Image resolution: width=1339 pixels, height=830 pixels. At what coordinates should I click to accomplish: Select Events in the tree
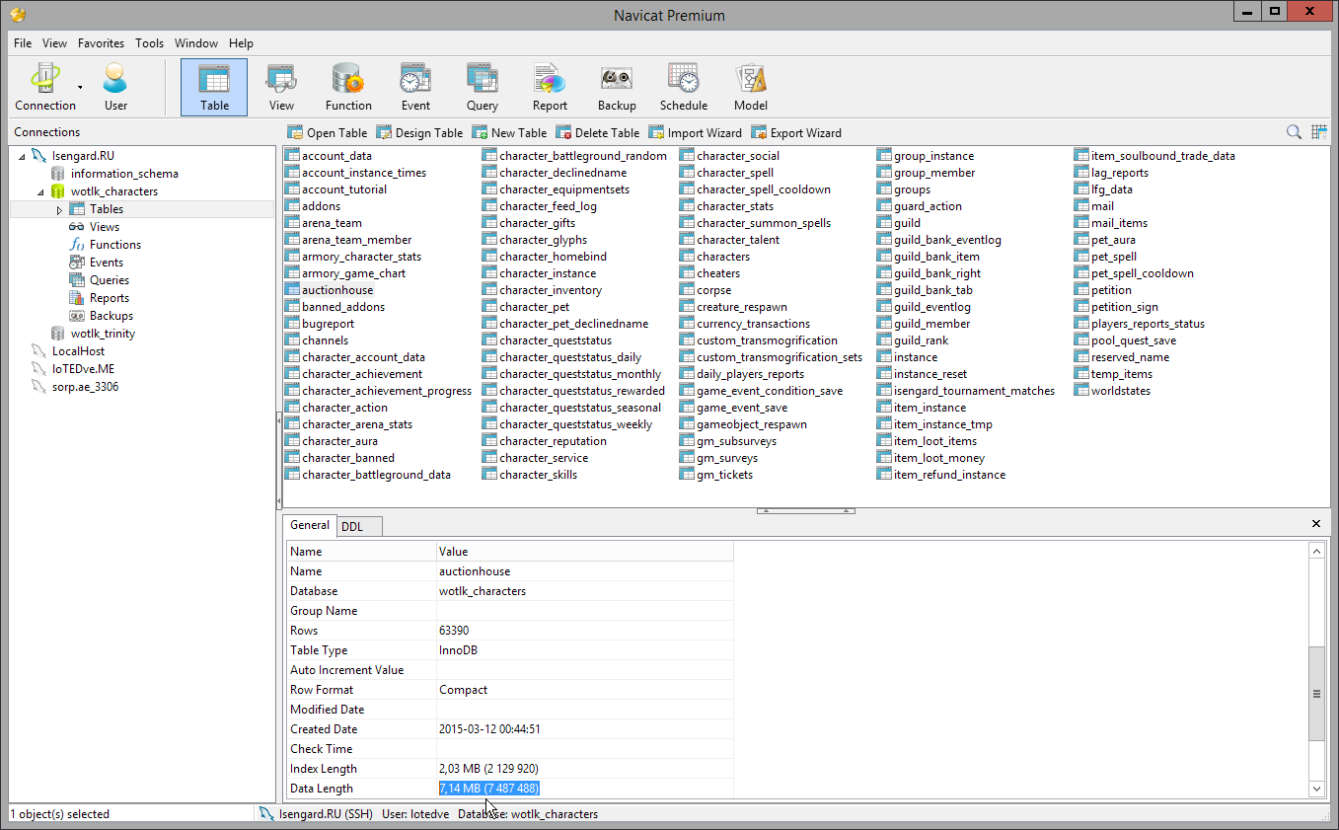(x=106, y=263)
